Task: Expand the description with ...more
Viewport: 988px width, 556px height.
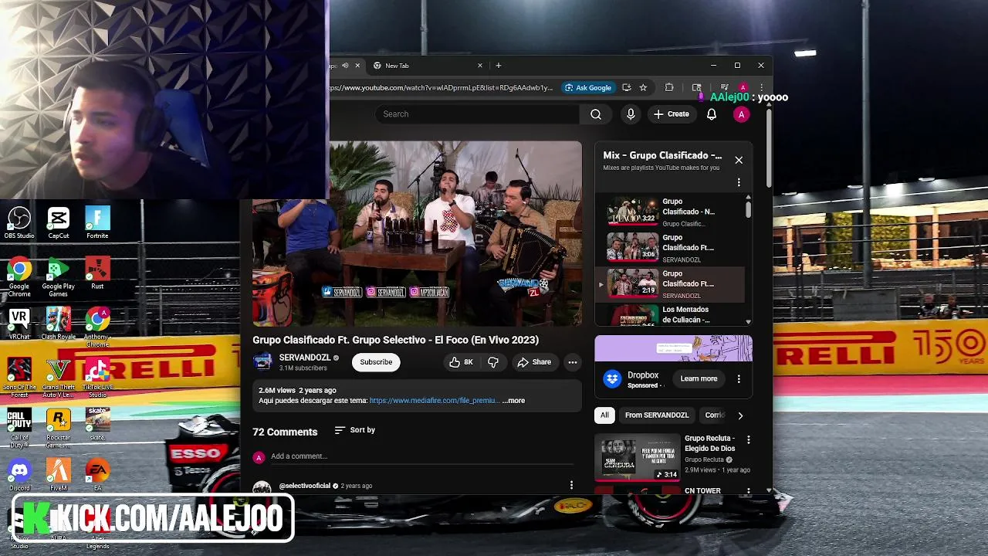Action: pyautogui.click(x=514, y=401)
